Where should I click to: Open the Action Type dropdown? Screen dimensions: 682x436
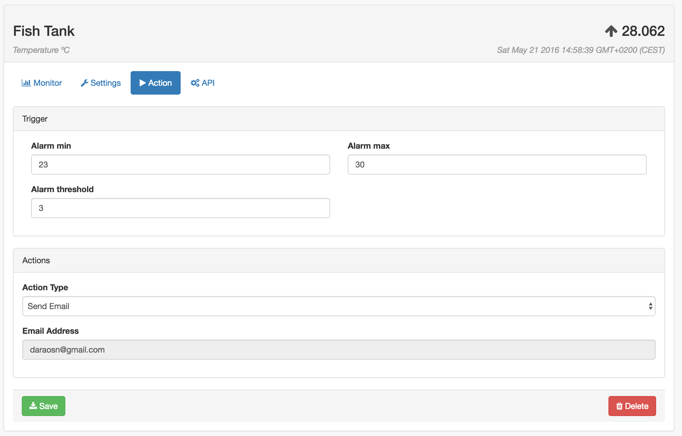point(338,306)
